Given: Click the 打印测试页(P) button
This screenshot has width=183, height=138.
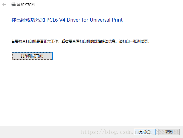Looking at the screenshot, I should click(32, 56).
